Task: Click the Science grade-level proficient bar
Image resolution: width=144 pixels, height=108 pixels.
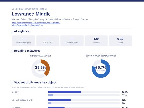Action: click(x=84, y=100)
